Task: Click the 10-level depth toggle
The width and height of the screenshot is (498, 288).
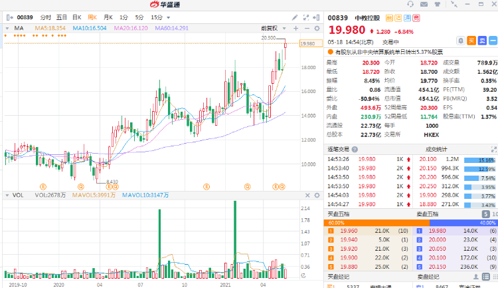Action: pyautogui.click(x=495, y=214)
